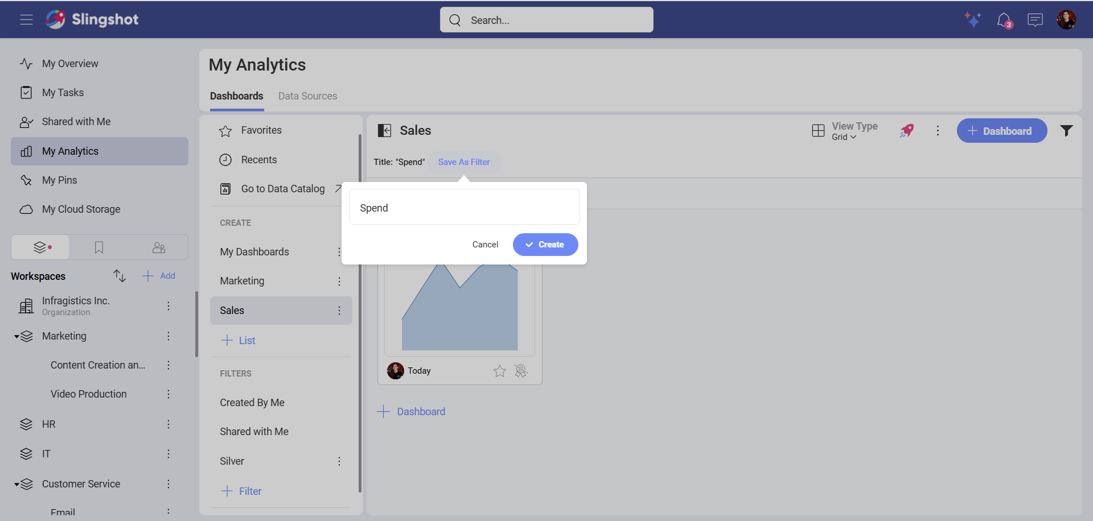1093x521 pixels.
Task: Switch to the Data Sources tab
Action: click(x=307, y=96)
